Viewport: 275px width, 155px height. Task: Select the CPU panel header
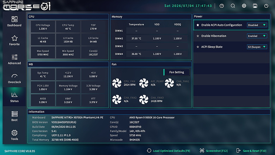tap(68, 17)
